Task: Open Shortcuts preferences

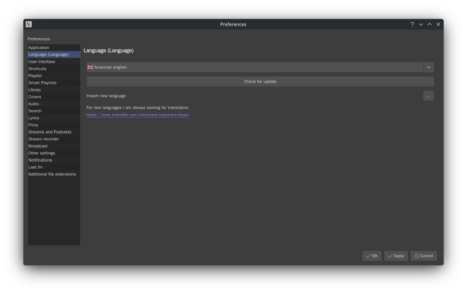Action: click(54, 69)
